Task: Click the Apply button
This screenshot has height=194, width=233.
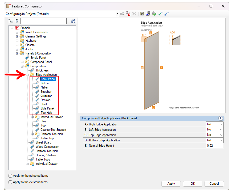Action: 171,184
